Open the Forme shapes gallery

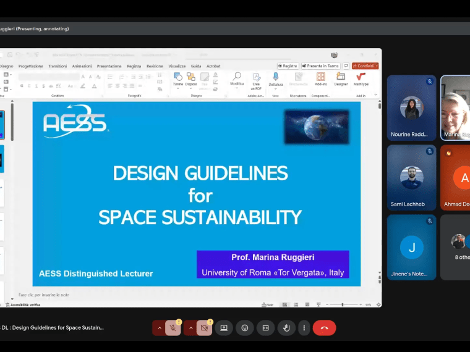click(x=177, y=80)
